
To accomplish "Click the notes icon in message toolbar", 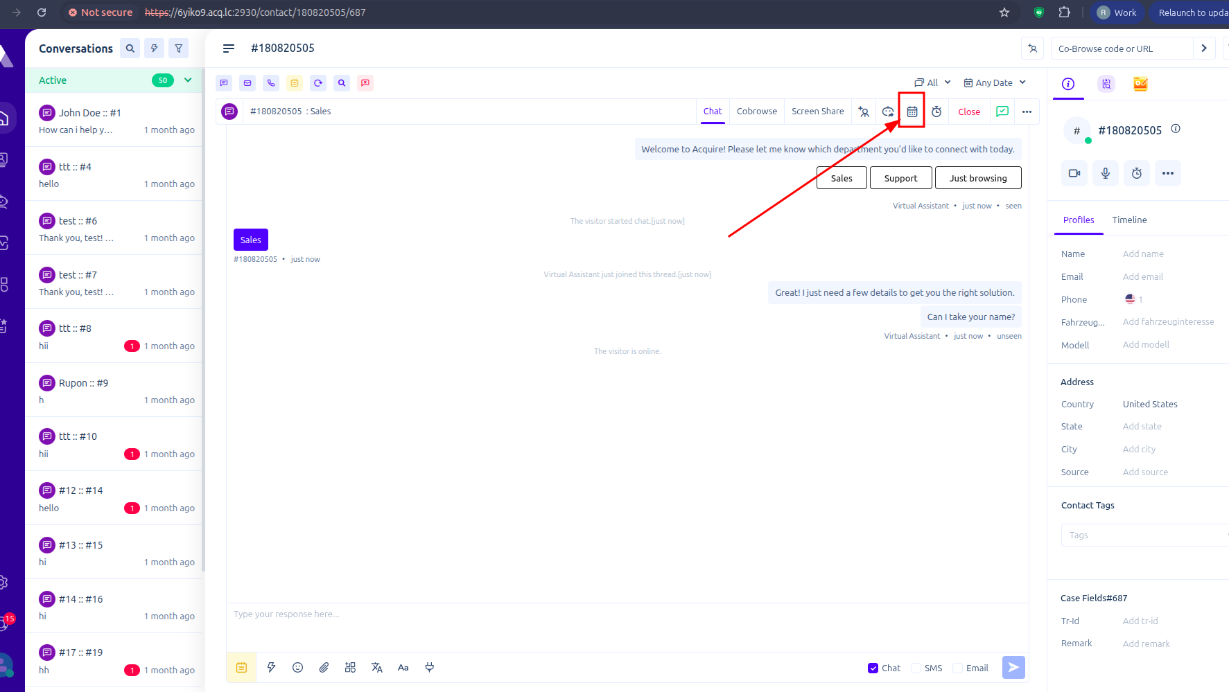I will 241,668.
